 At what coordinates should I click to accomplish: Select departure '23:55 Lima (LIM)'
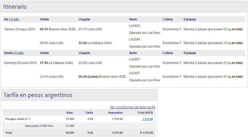pos(52,77)
